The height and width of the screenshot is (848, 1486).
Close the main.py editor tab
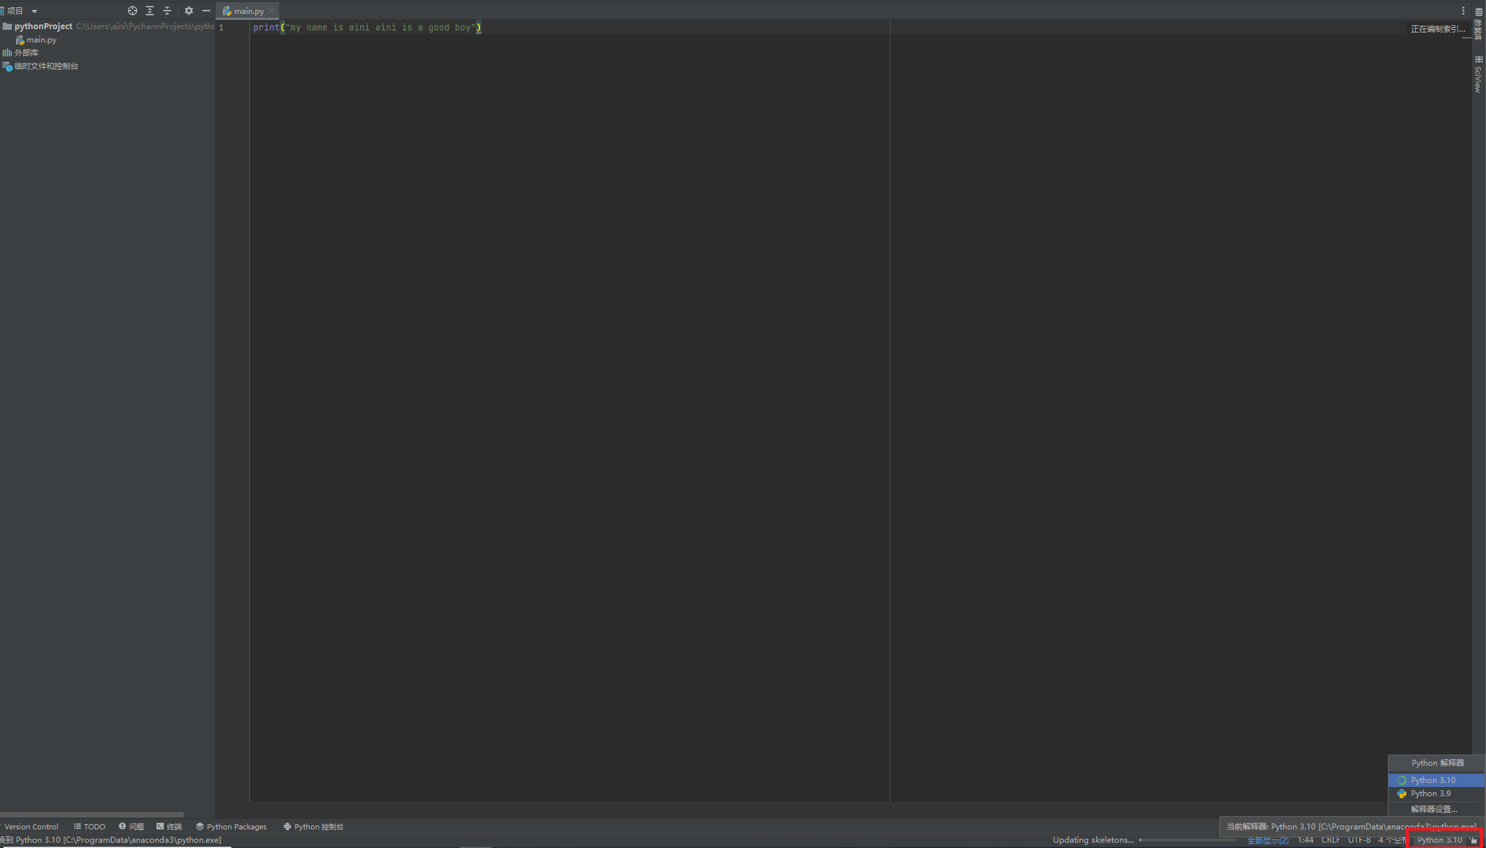pyautogui.click(x=271, y=11)
